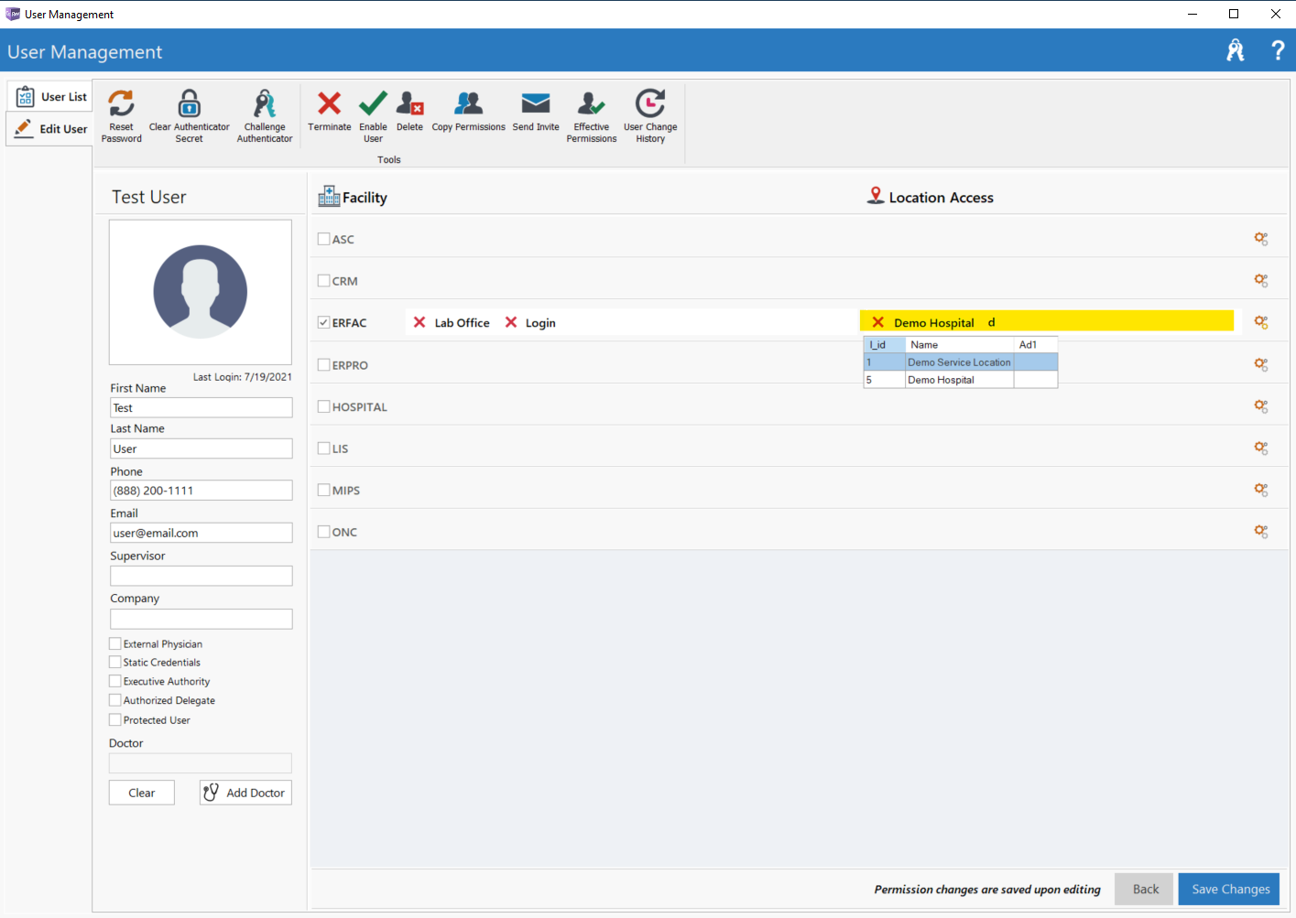Check the External Physician option
The height and width of the screenshot is (918, 1296).
pos(115,643)
